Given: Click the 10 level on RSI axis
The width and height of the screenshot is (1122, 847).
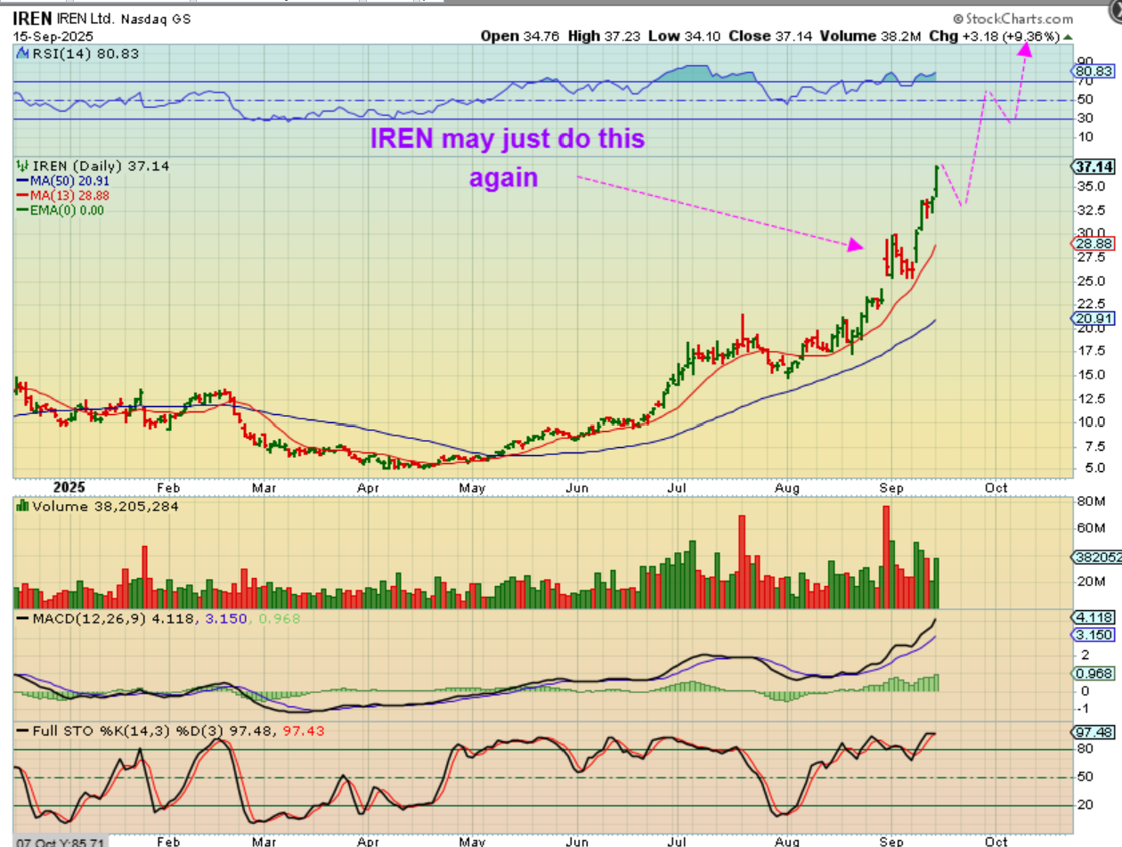Looking at the screenshot, I should [x=1084, y=136].
